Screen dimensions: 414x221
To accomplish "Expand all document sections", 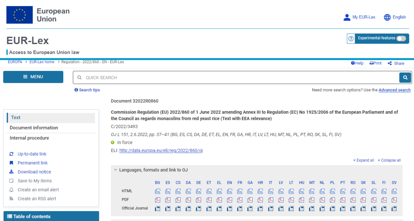I will 363,160.
